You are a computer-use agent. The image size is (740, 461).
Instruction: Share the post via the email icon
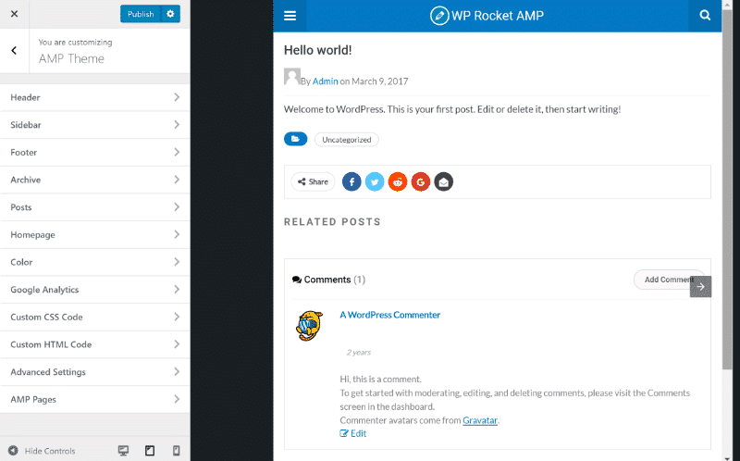tap(444, 181)
